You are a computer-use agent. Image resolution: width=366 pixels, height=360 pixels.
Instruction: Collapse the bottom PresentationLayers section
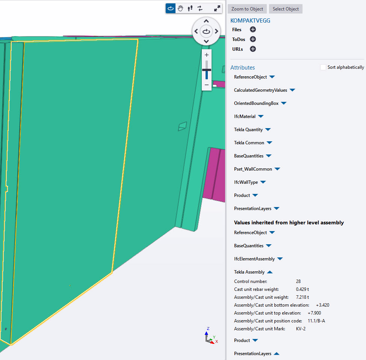pyautogui.click(x=277, y=354)
